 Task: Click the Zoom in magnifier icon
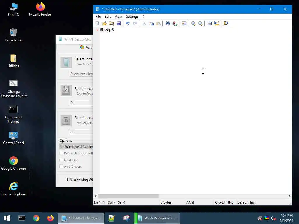[193, 23]
